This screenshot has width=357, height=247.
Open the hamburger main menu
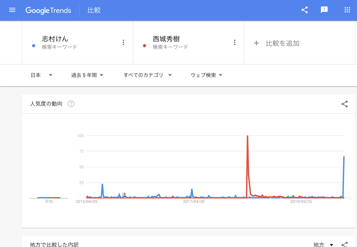(x=12, y=10)
